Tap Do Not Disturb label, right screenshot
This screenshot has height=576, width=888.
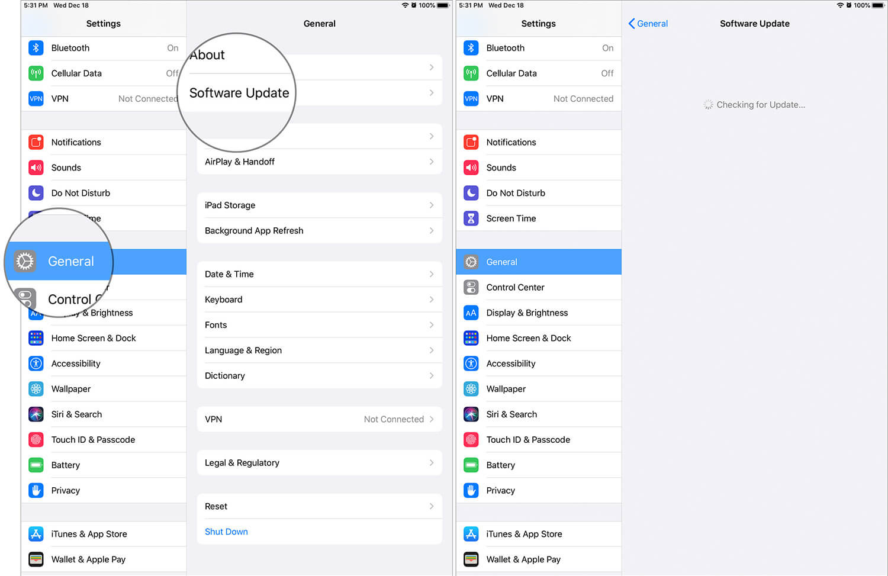tap(516, 193)
